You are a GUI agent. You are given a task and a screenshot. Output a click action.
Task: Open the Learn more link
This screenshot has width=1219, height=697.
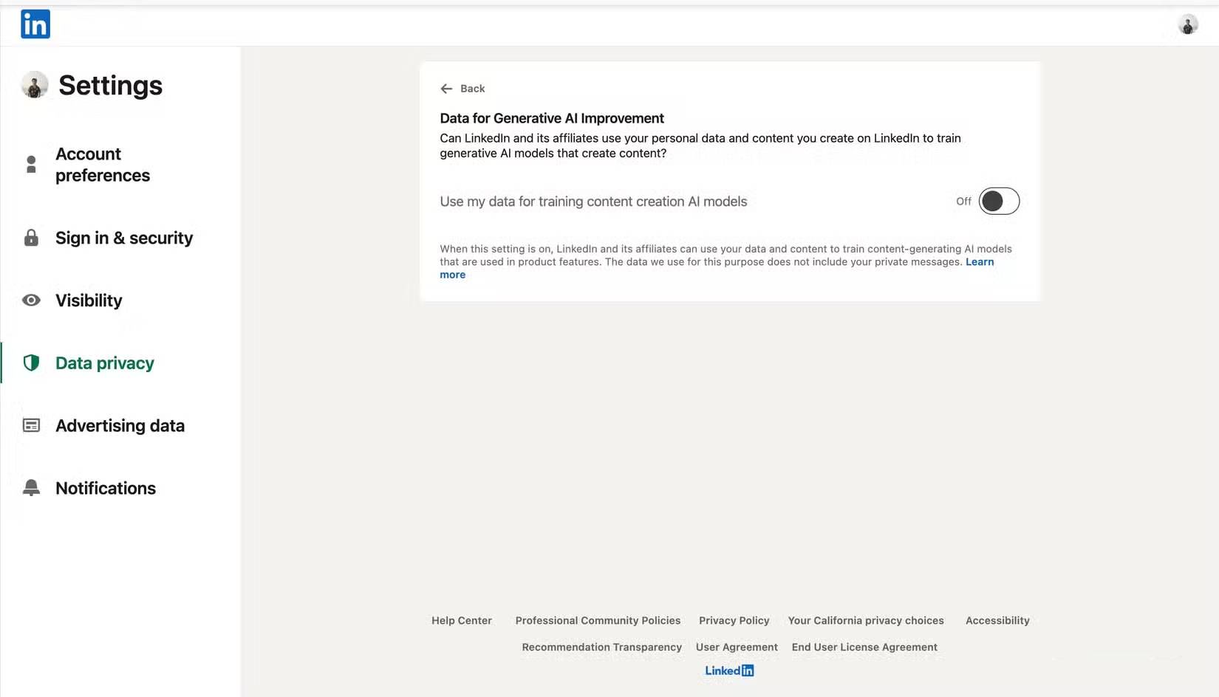[x=979, y=262]
